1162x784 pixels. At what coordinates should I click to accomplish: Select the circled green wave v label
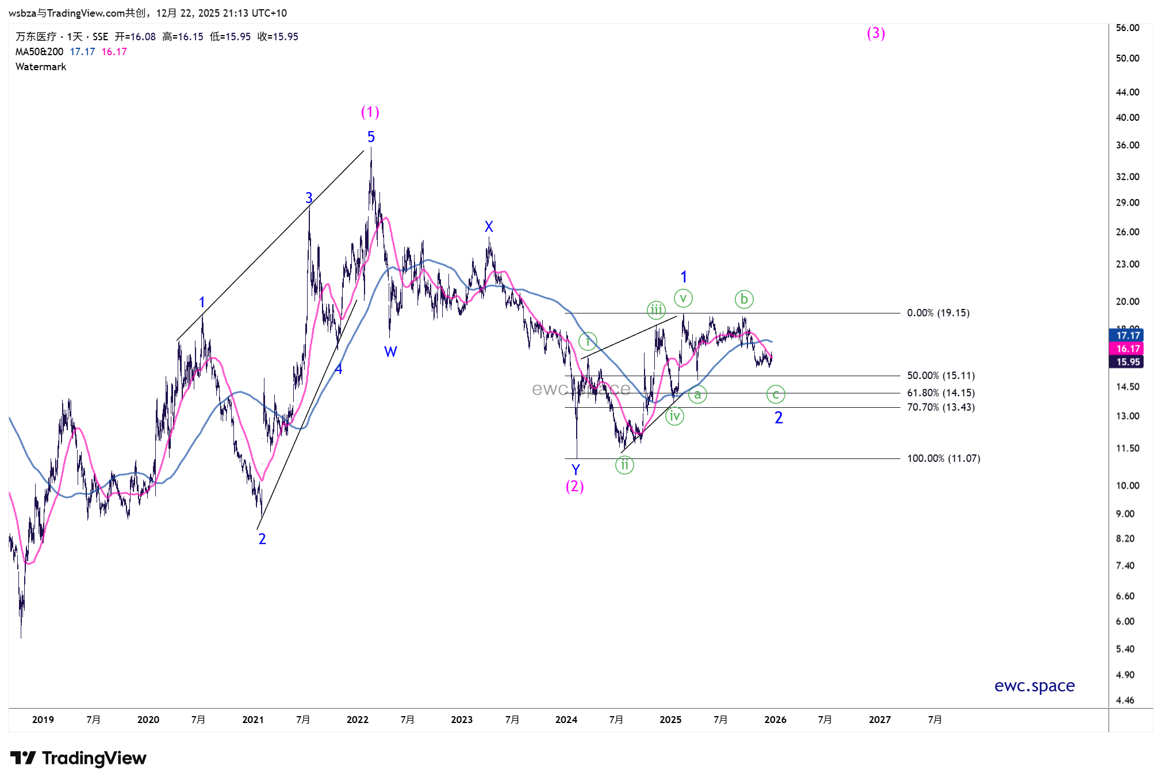pyautogui.click(x=683, y=298)
